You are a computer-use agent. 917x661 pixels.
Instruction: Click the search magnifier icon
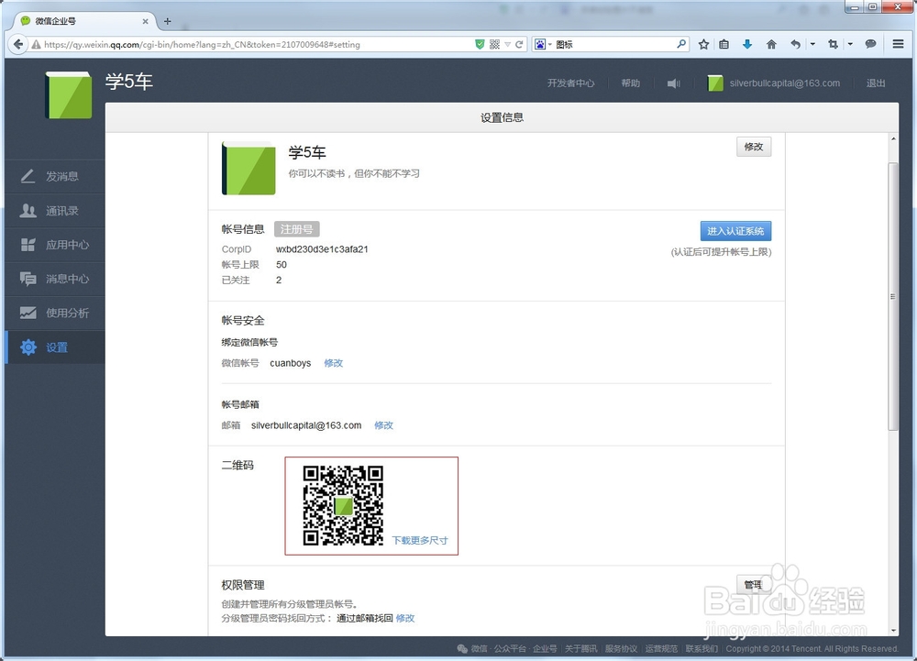tap(680, 44)
